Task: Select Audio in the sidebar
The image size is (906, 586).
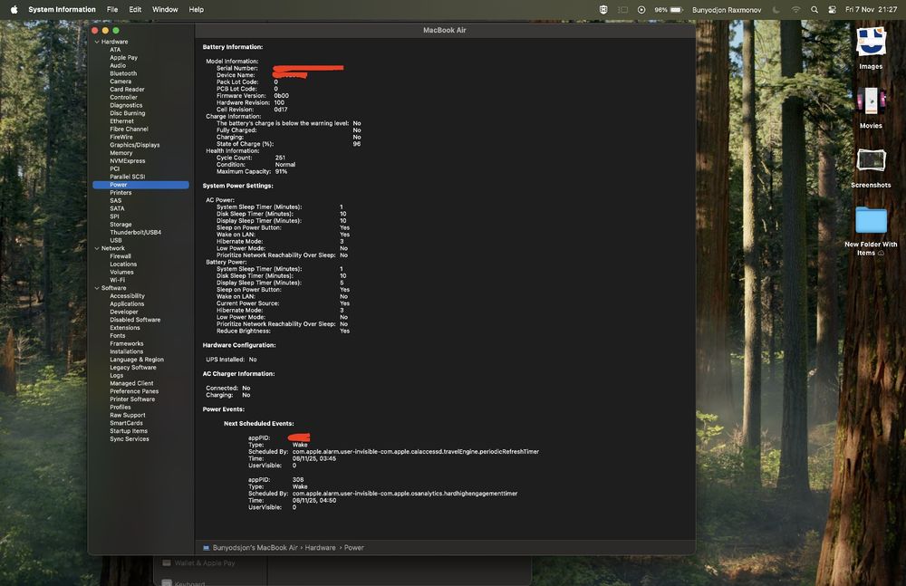Action: [x=118, y=65]
